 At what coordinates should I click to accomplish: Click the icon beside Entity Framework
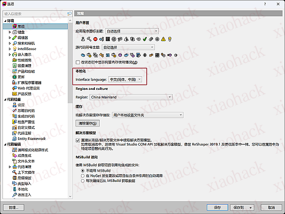pos(15,139)
